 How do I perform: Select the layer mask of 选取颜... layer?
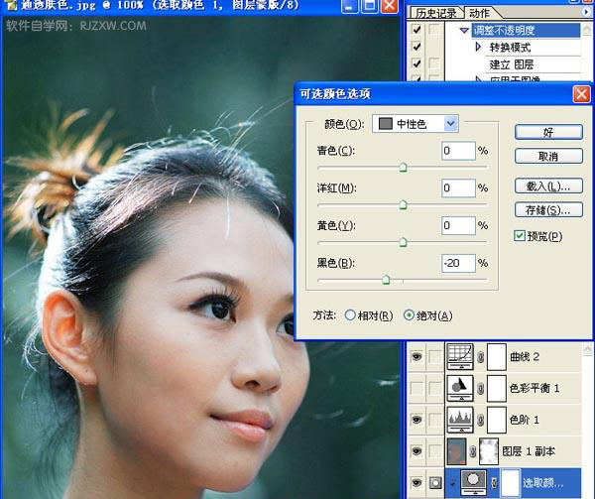point(510,482)
